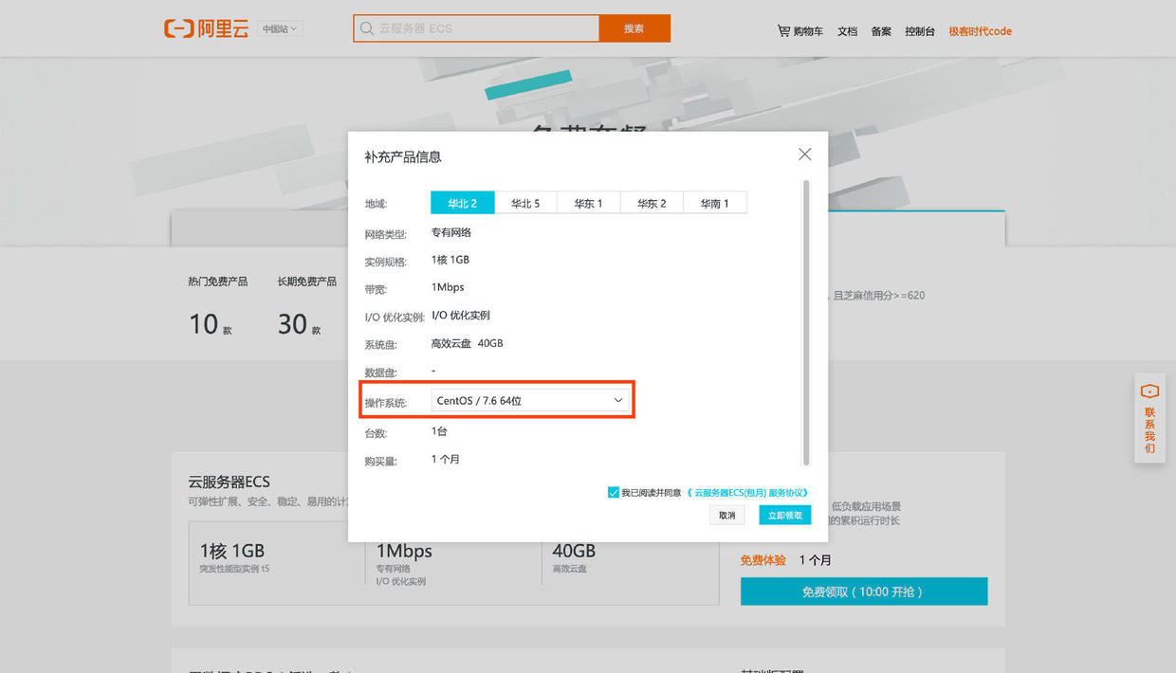The height and width of the screenshot is (673, 1176).
Task: Click the dialog's vertical scrollbar
Action: tap(806, 322)
